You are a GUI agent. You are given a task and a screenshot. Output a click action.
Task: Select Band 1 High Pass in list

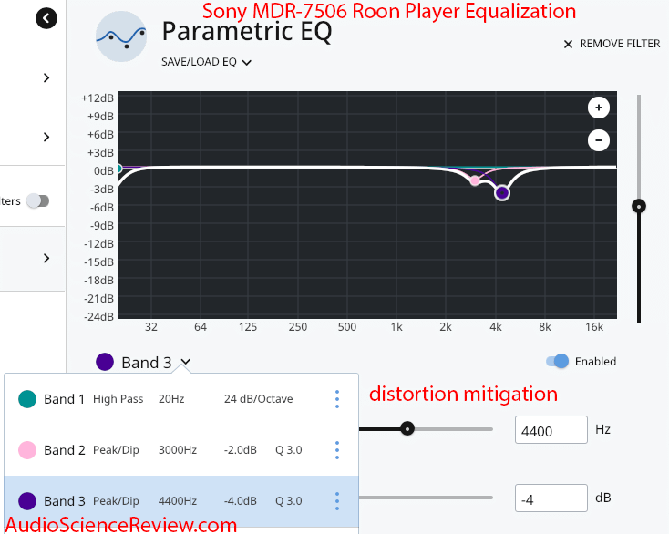181,399
